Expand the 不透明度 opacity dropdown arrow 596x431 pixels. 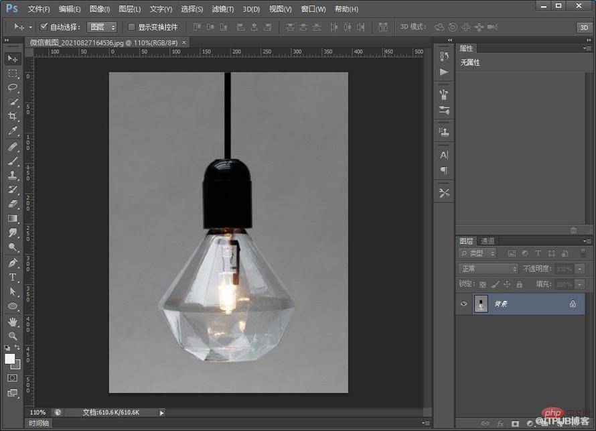[x=580, y=269]
